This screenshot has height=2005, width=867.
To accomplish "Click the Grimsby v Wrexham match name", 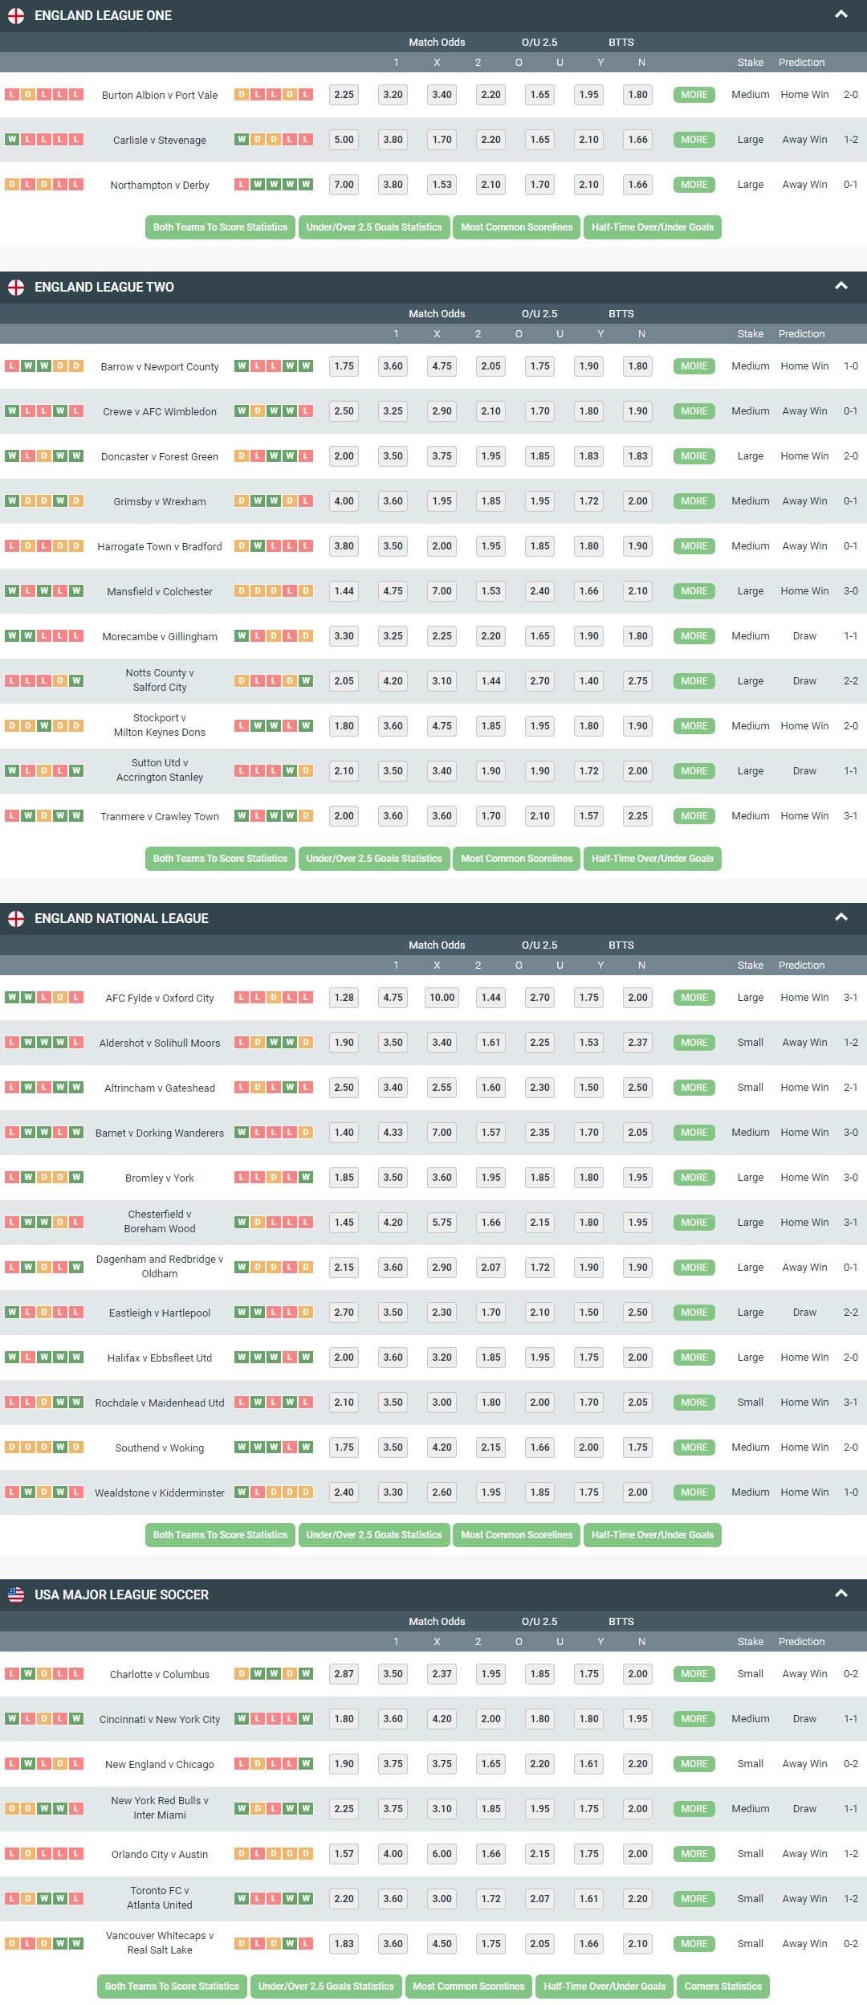I will [160, 502].
